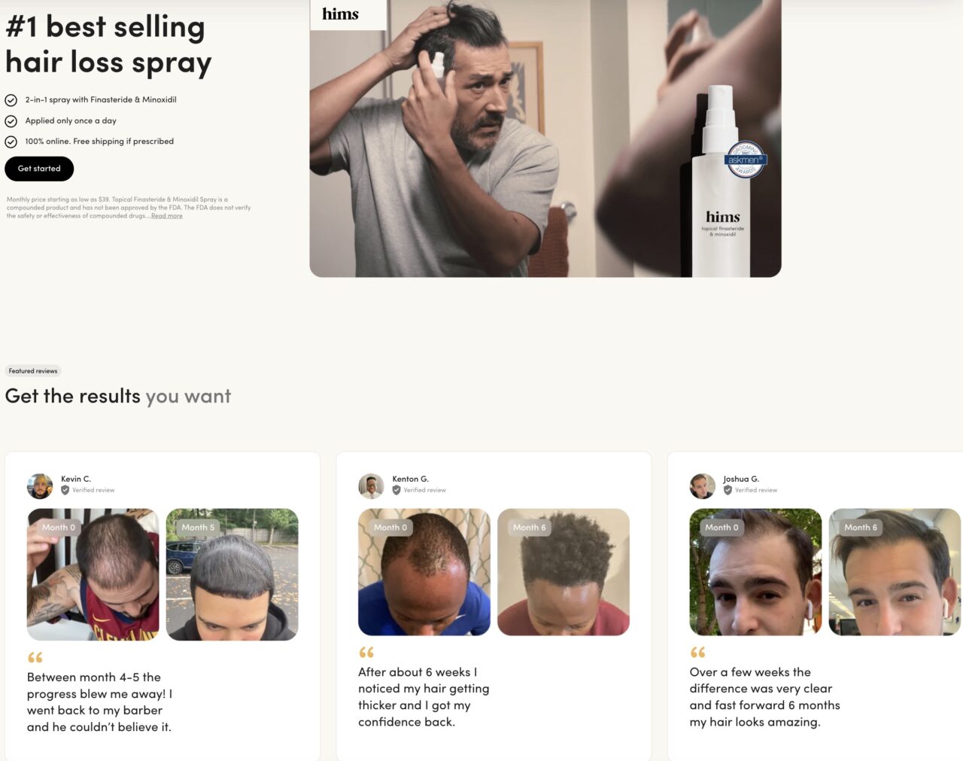View Joshua G.'s Month 0 photo
Image resolution: width=963 pixels, height=761 pixels.
[x=755, y=572]
